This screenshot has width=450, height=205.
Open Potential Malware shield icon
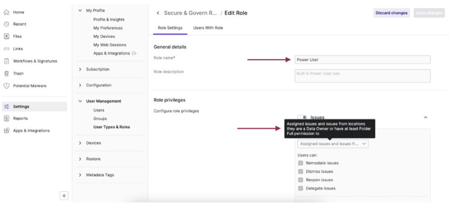6,86
